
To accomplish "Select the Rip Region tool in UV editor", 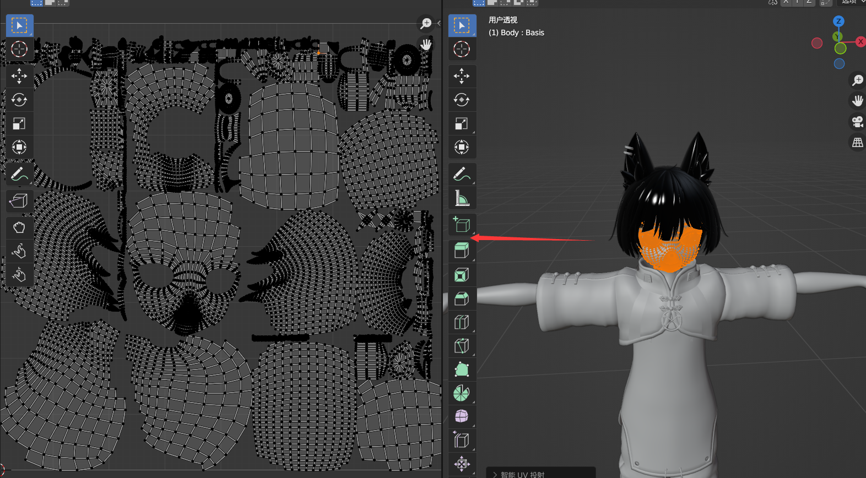I will point(19,201).
